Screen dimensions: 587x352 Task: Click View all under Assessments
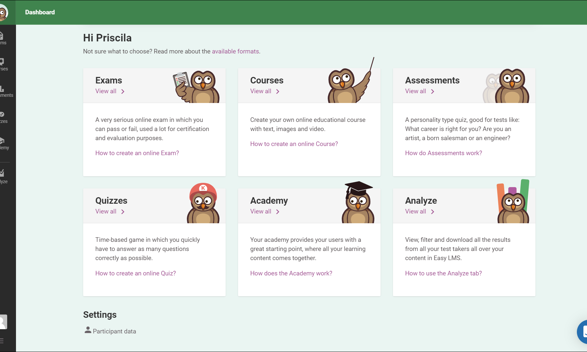pyautogui.click(x=415, y=91)
